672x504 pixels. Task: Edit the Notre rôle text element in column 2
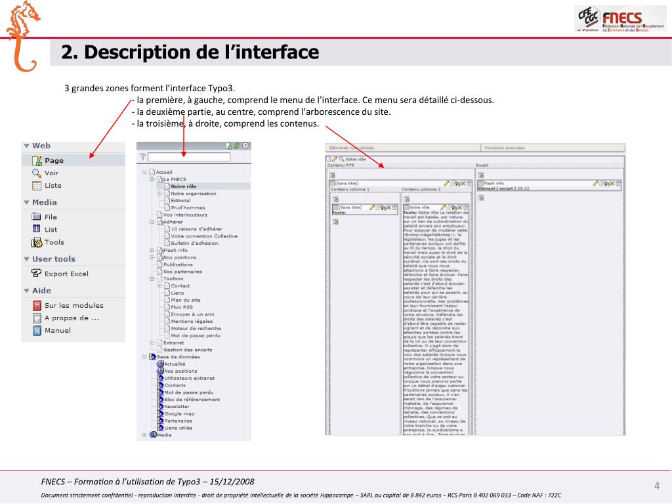click(x=443, y=207)
